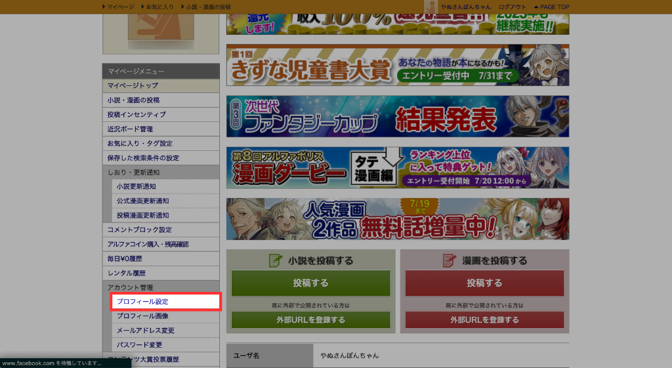Screen dimensions: 672x368
Task: Click the 漫画ダービー タテ漫画編 banner
Action: (x=398, y=167)
